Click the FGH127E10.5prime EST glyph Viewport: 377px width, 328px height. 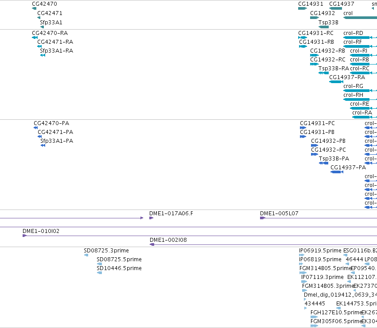pos(314,317)
